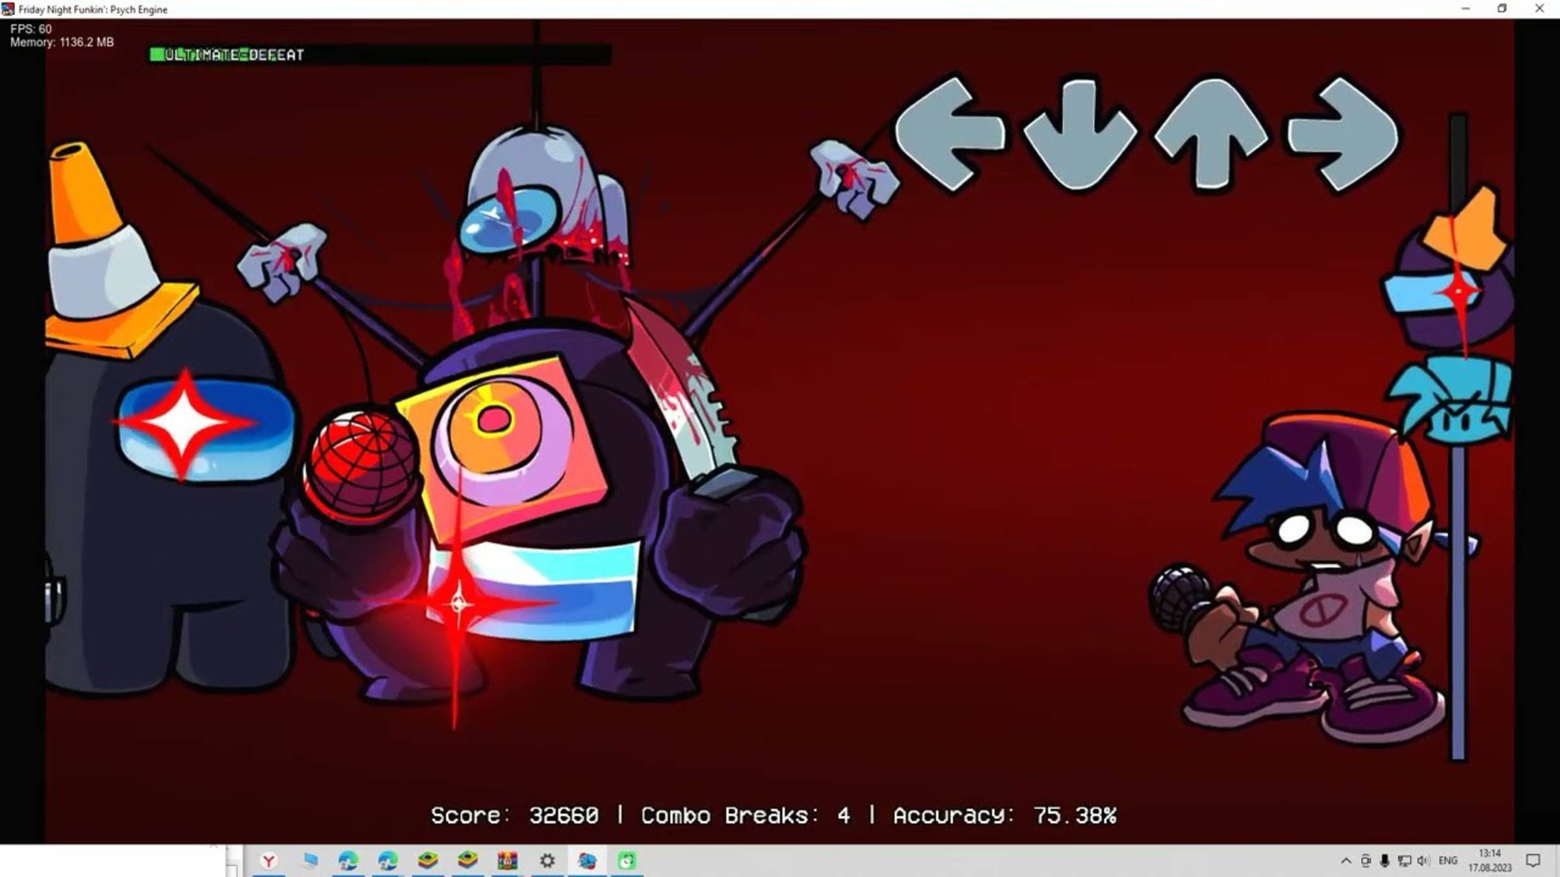Open the This PC taskbar icon
1560x877 pixels.
[309, 861]
